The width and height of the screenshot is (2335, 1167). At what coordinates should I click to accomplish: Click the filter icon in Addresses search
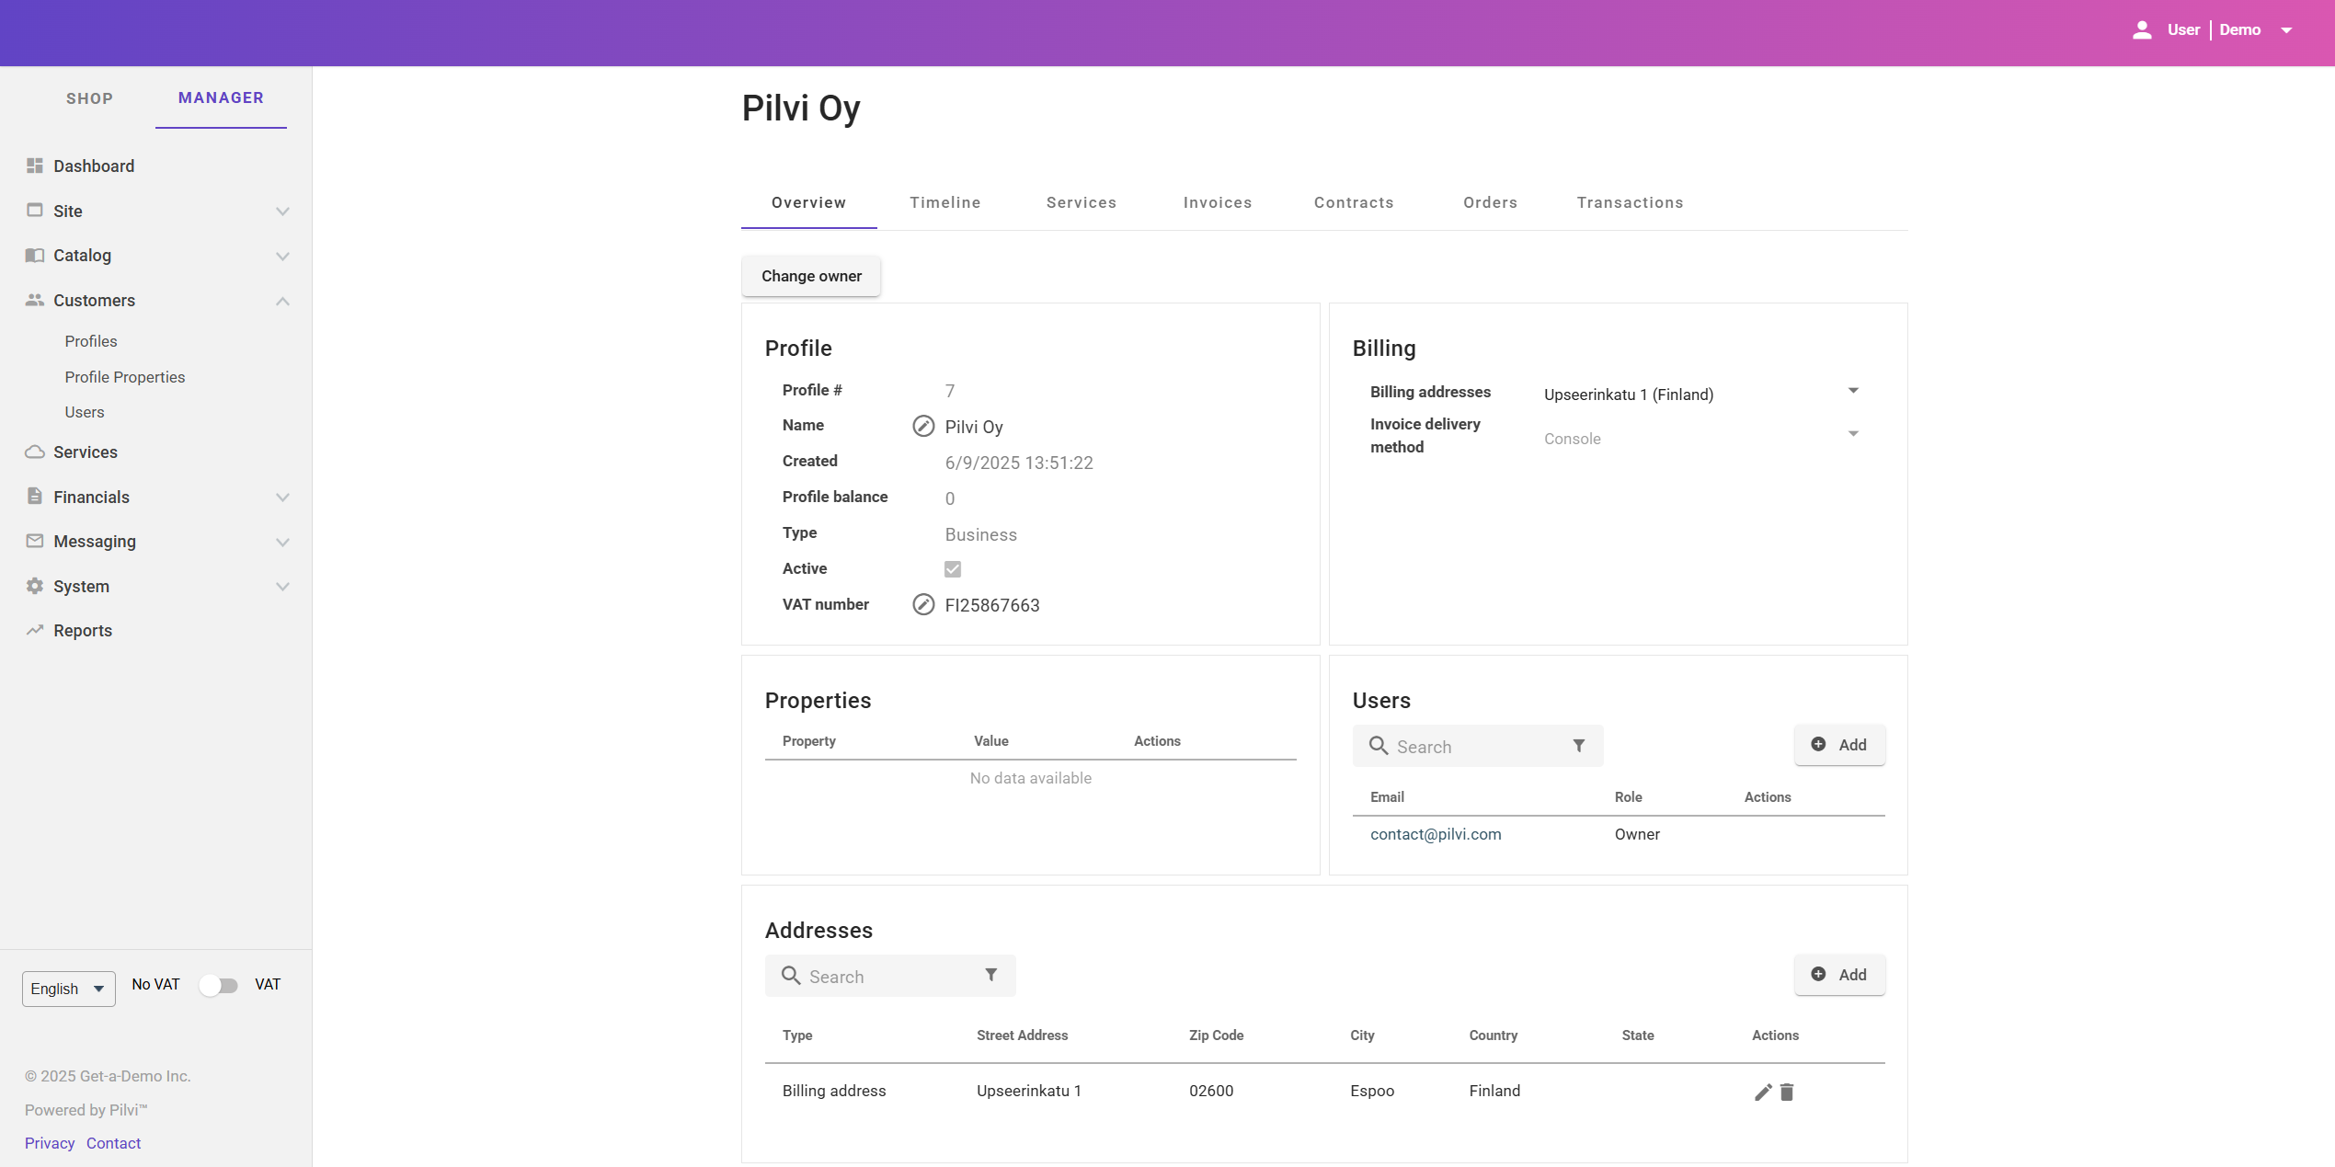[x=990, y=975]
